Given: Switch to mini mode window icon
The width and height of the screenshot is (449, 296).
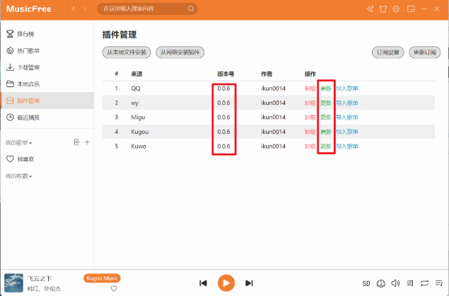Looking at the screenshot, I should click(409, 9).
